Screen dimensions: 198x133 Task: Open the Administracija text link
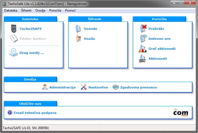[x=62, y=87]
